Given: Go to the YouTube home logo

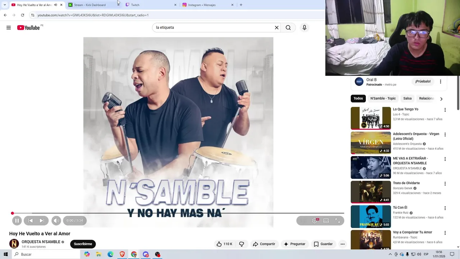Looking at the screenshot, I should click(x=28, y=28).
